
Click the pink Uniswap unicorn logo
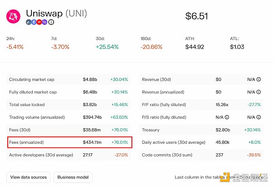tap(13, 16)
